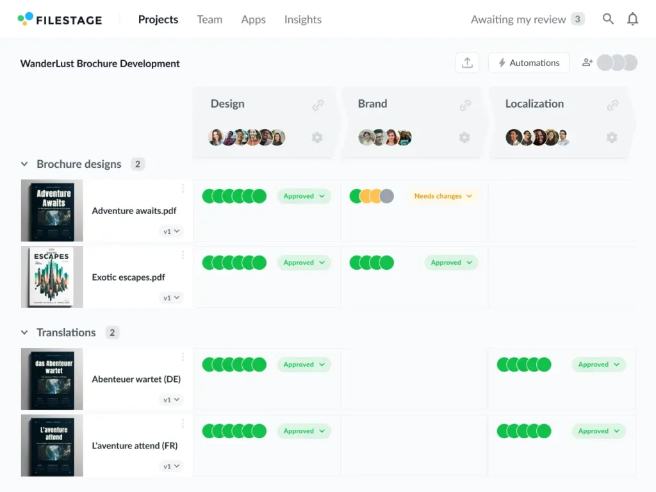Screen dimensions: 656x492
Task: Click the upload icon to add a file
Action: pos(467,62)
